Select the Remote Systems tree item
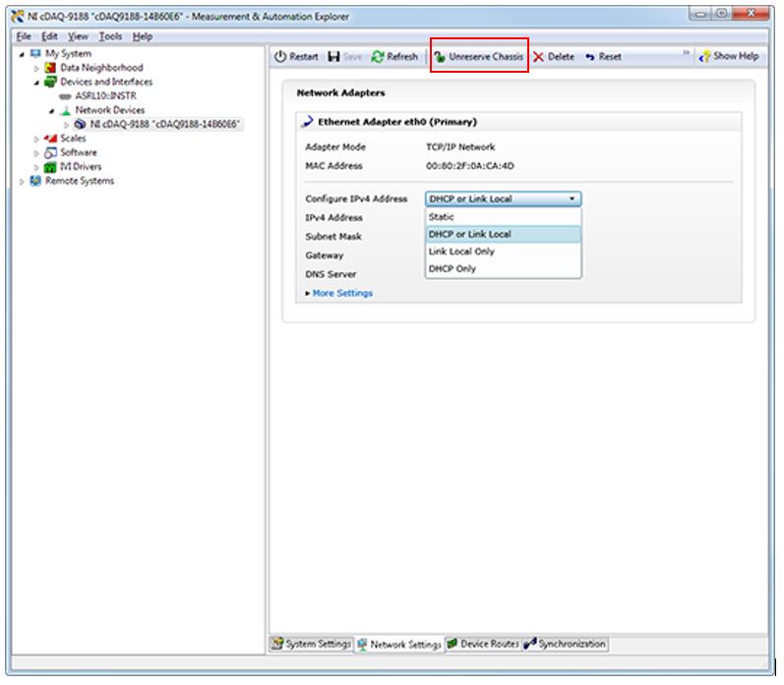This screenshot has height=685, width=784. 80,181
